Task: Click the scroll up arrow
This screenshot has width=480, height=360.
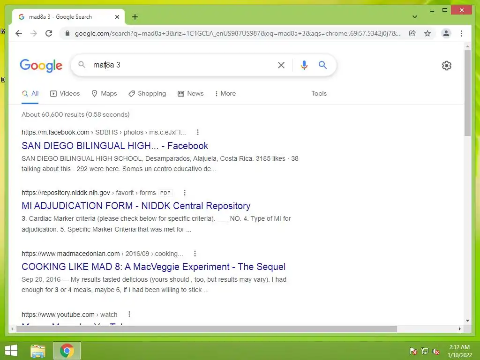Action: point(467,46)
